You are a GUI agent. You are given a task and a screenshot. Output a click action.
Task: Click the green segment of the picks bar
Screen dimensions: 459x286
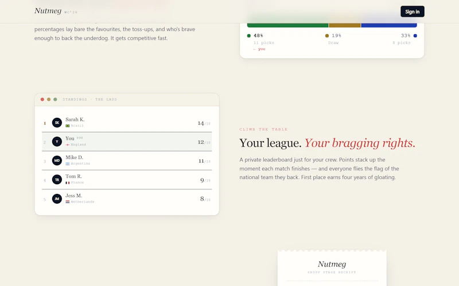click(x=287, y=25)
